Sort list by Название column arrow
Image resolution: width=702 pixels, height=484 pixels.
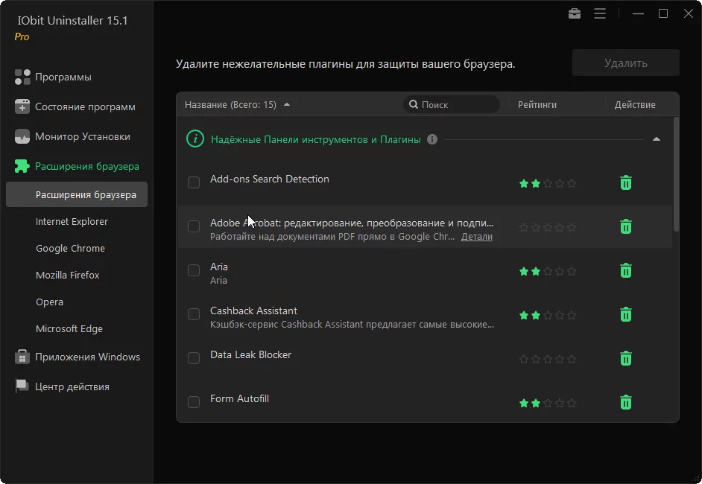click(x=287, y=105)
